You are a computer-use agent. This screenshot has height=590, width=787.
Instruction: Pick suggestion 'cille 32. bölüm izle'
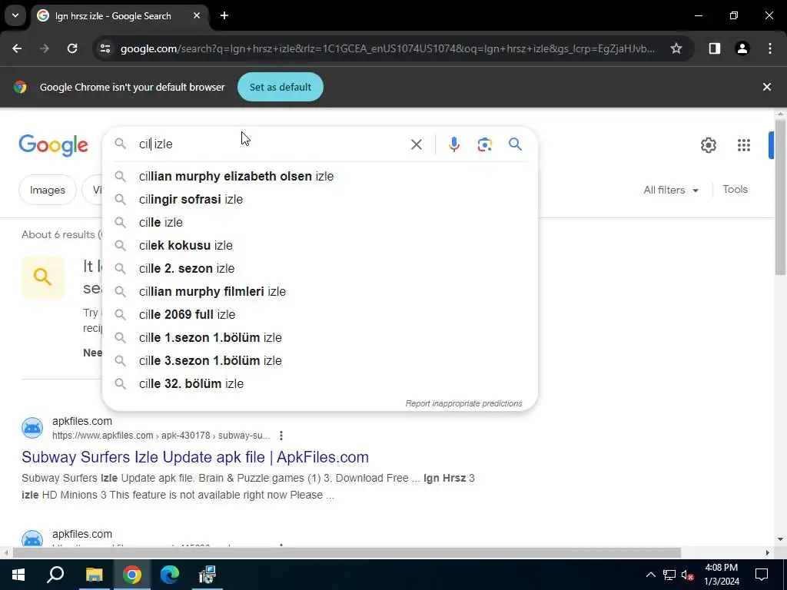pos(320,384)
